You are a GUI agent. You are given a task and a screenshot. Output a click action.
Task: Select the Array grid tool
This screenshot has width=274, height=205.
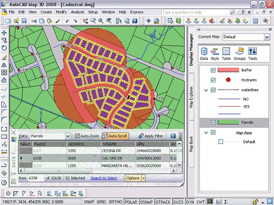click(x=4, y=72)
